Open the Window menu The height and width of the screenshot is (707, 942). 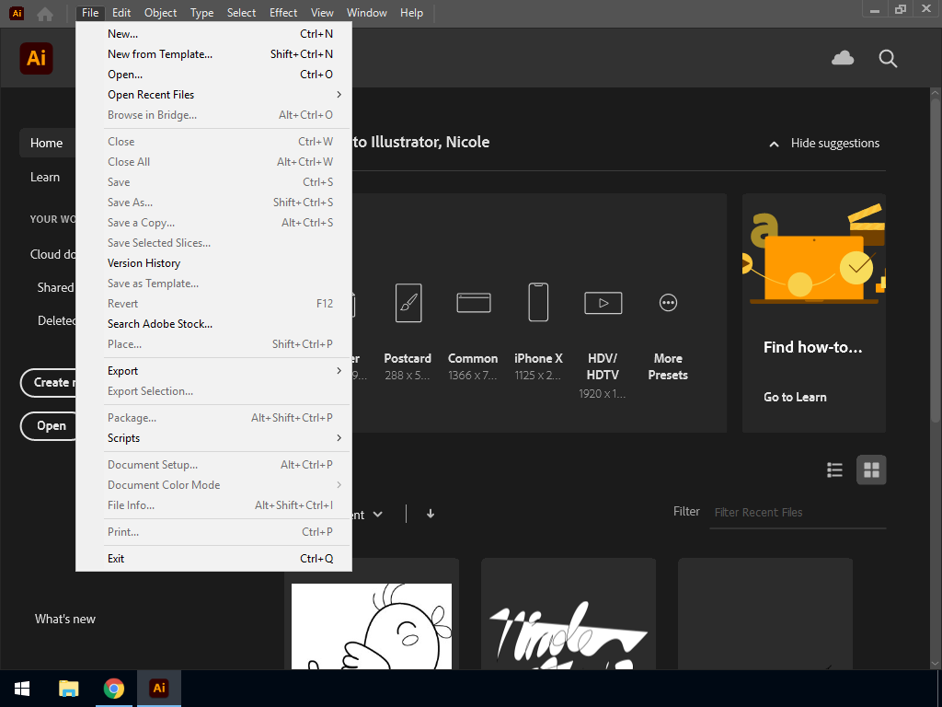point(367,13)
